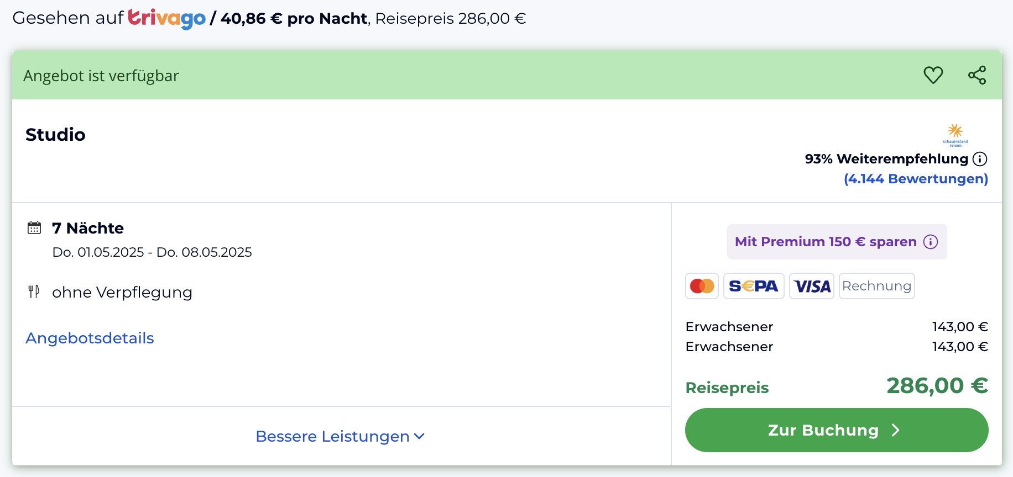Click the Rechnung payment badge

[x=877, y=286]
